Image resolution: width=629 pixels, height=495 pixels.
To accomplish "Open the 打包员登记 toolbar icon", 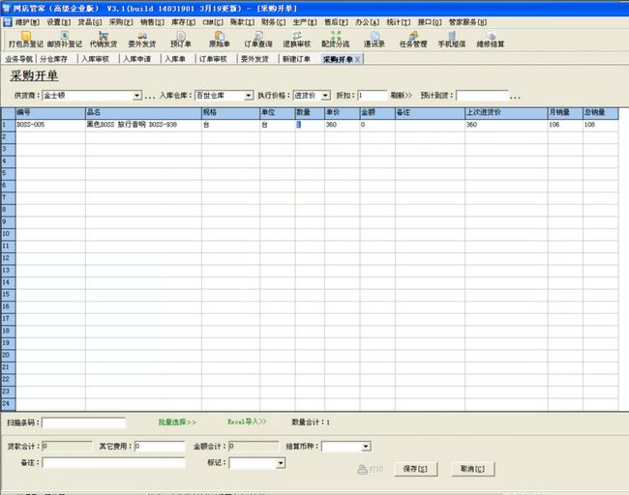I will (26, 40).
